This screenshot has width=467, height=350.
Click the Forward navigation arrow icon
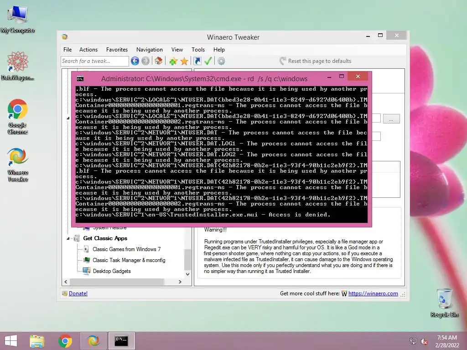coord(145,61)
